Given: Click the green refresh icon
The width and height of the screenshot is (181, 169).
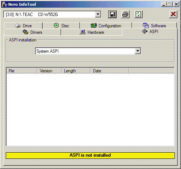Looking at the screenshot, I should (138, 15).
